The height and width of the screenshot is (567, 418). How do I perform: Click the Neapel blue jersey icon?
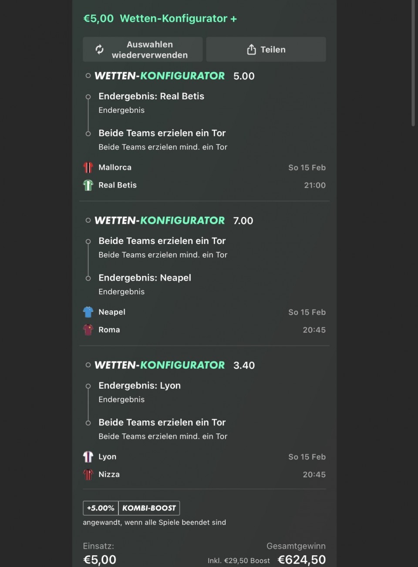pyautogui.click(x=88, y=312)
